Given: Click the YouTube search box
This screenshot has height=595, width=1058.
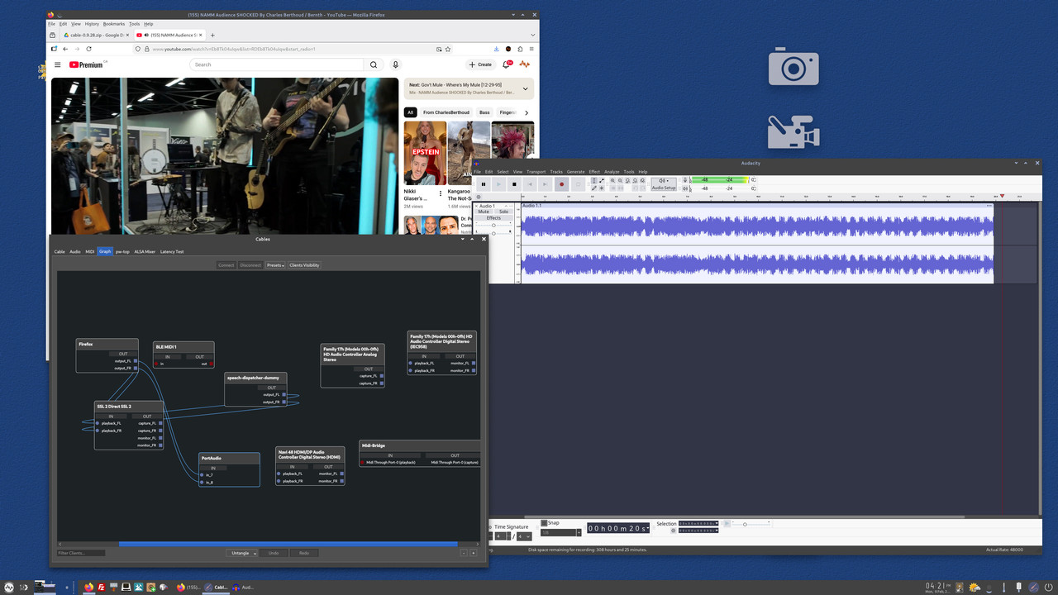Looking at the screenshot, I should click(277, 64).
